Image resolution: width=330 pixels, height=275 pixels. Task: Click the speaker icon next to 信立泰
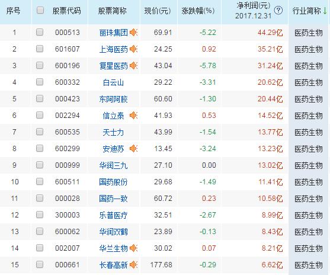(x=133, y=116)
